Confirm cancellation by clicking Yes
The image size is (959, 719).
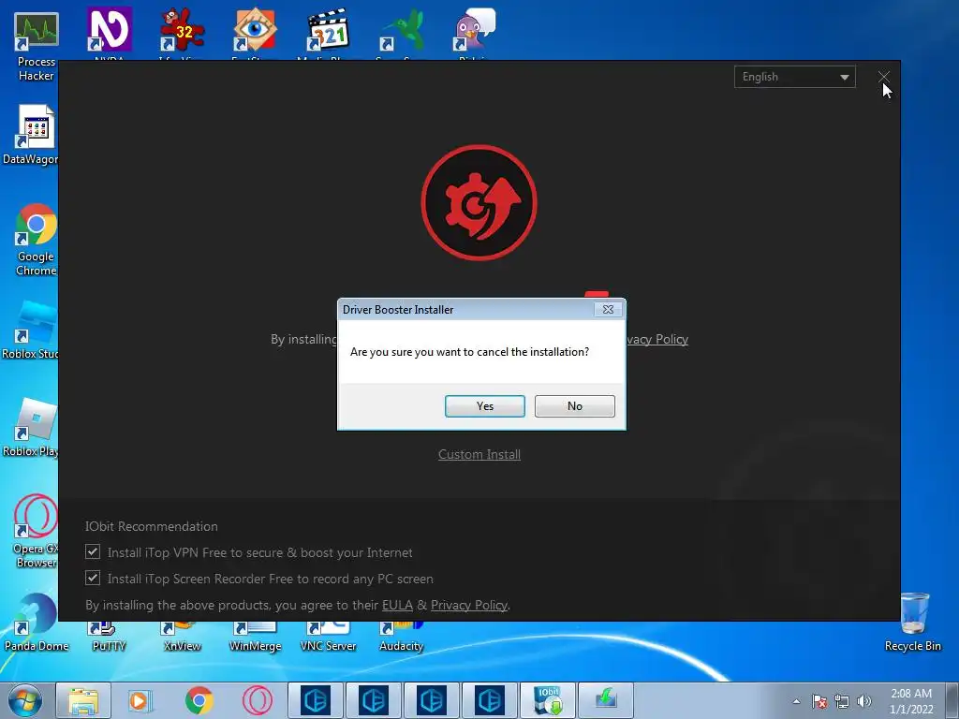484,406
